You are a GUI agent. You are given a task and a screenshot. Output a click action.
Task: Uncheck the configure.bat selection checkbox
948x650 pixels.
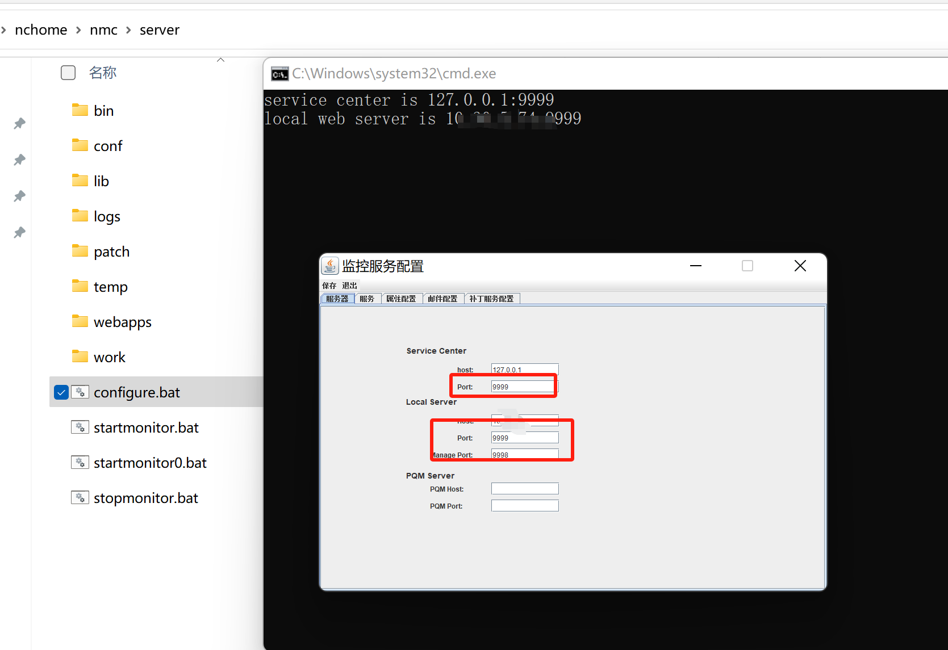[61, 392]
